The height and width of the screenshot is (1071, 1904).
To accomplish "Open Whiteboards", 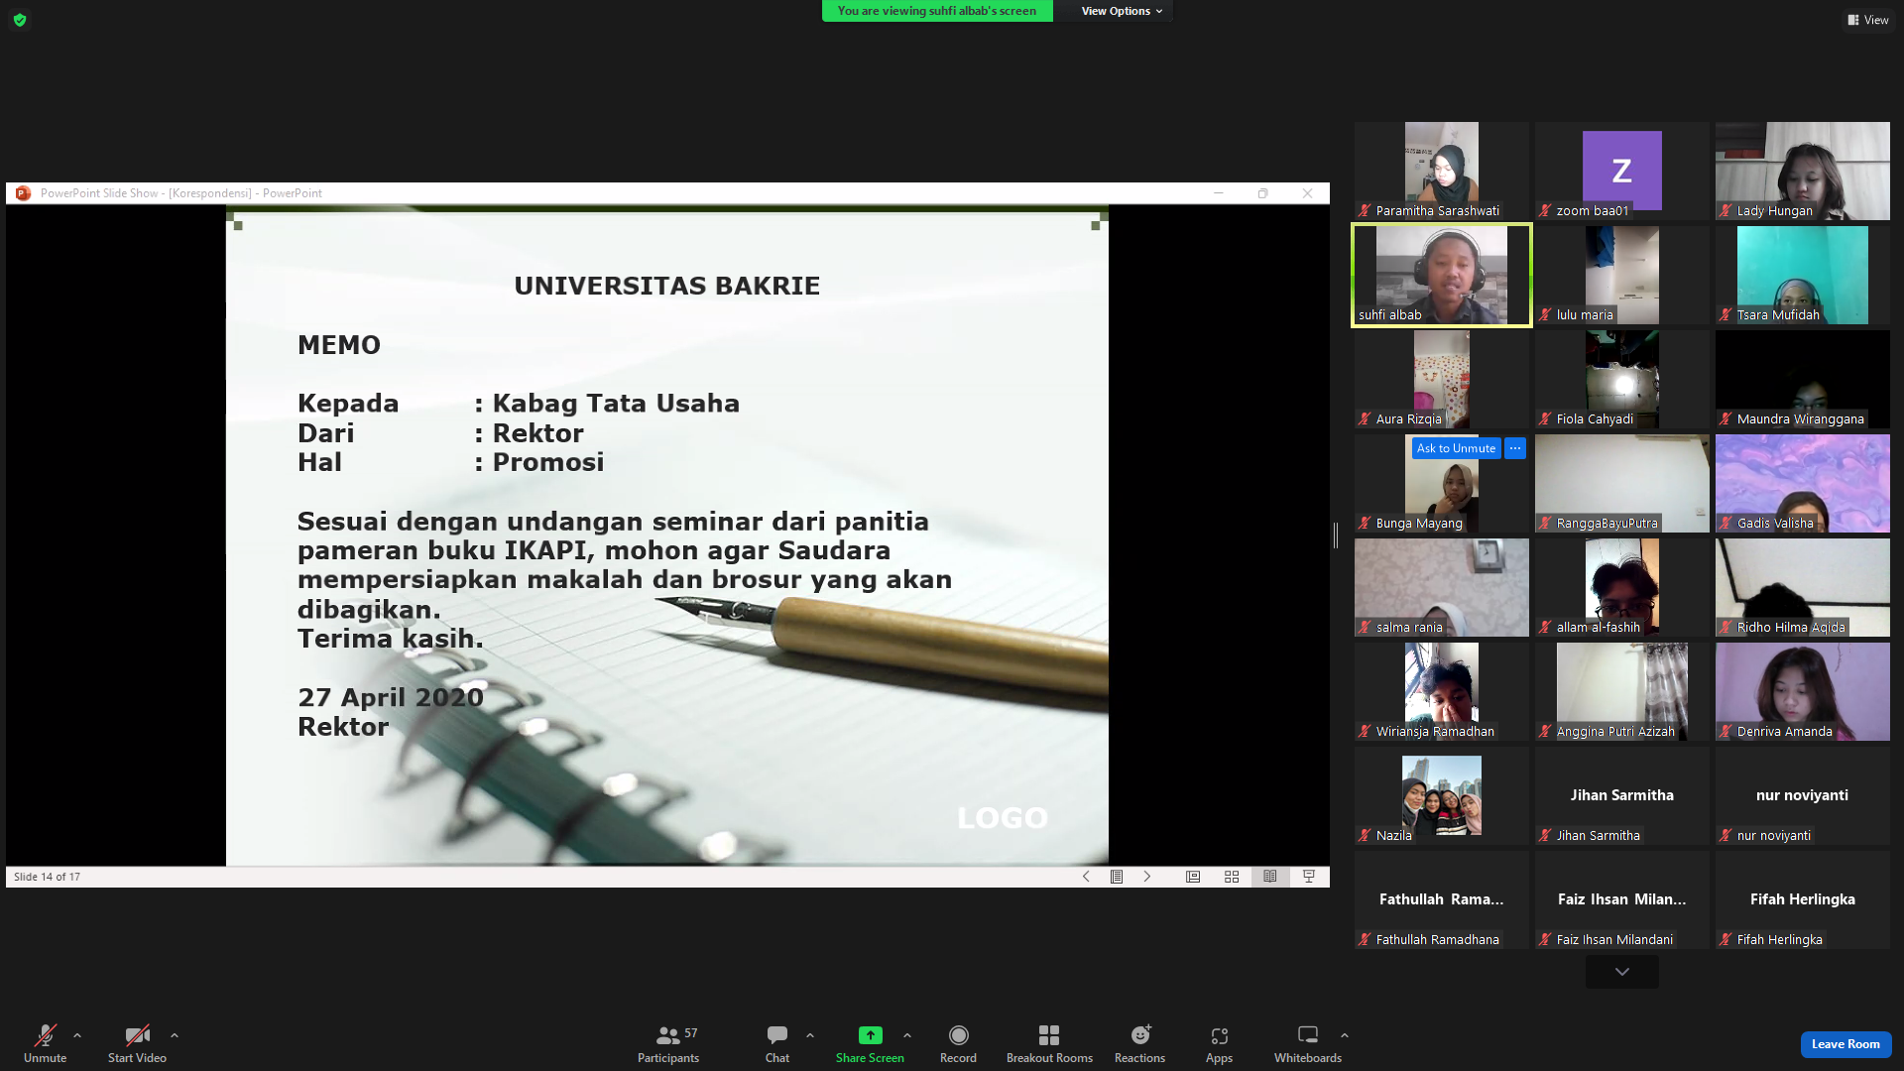I will click(1308, 1043).
